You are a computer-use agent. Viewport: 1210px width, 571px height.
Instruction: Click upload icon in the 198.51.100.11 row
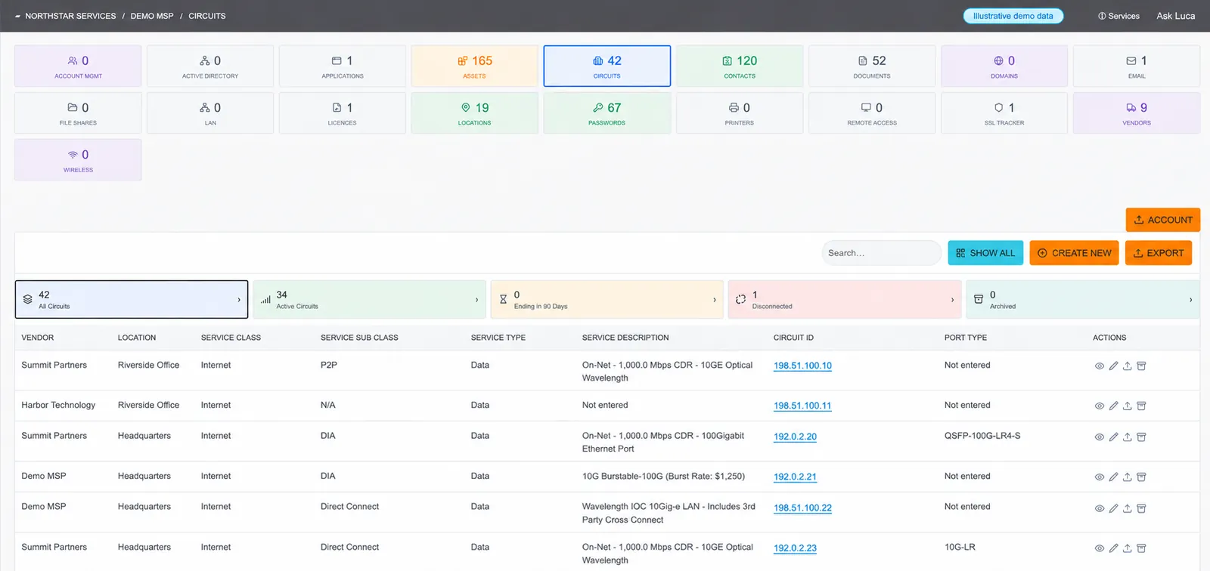pos(1127,406)
